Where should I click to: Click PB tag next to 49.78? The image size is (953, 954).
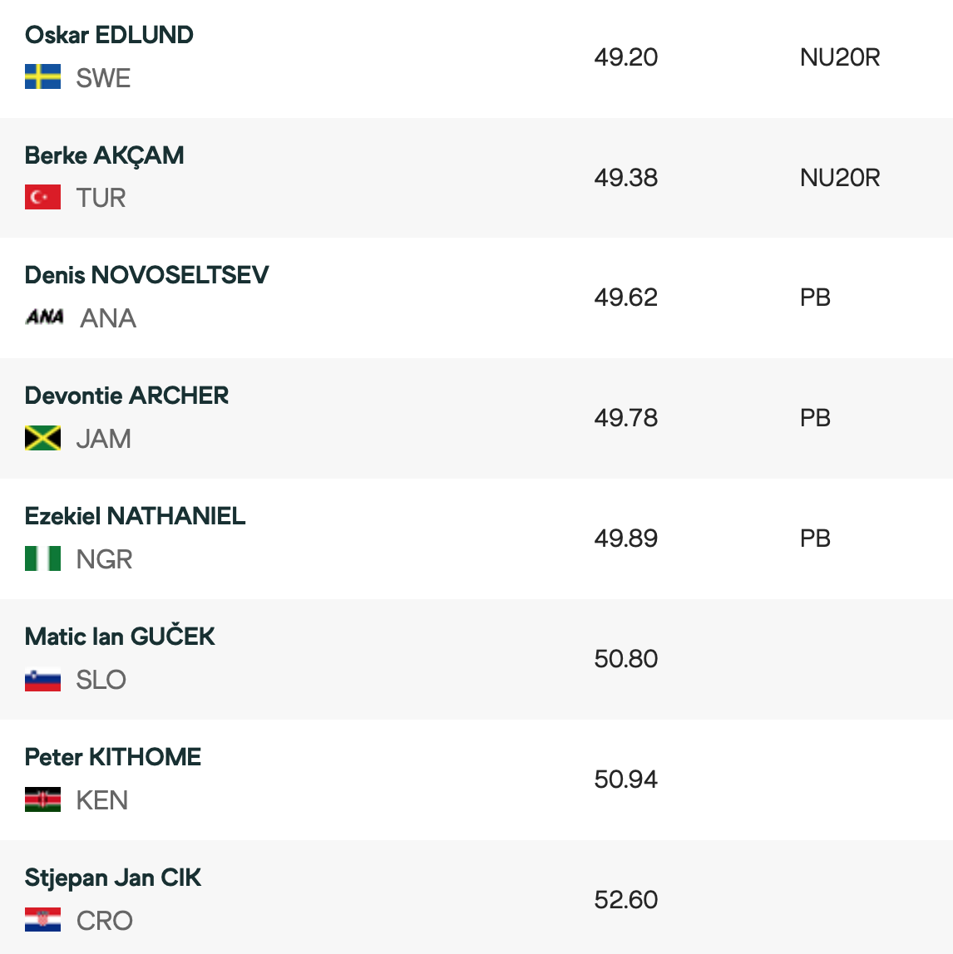815,418
